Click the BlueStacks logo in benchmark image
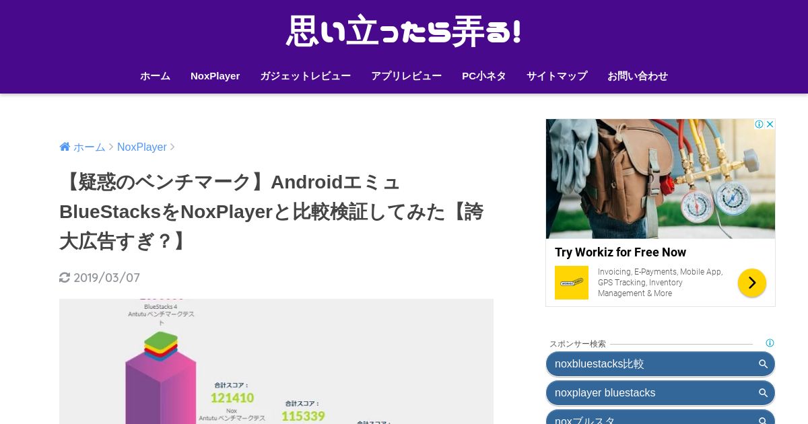This screenshot has width=808, height=424. click(x=161, y=347)
